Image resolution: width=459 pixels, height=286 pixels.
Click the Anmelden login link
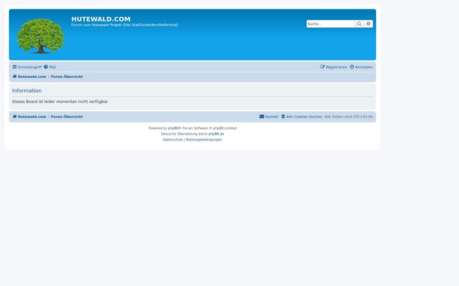coord(361,67)
